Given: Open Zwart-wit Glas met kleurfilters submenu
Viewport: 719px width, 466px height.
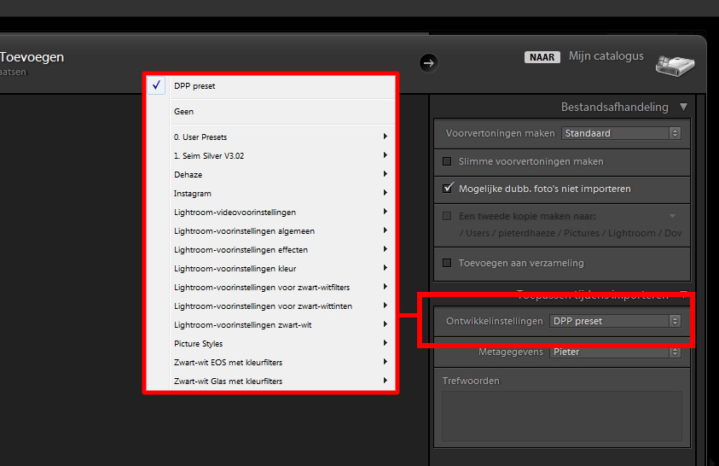Looking at the screenshot, I should pyautogui.click(x=271, y=381).
